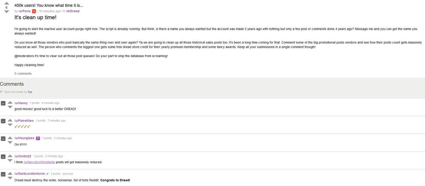Collapse PatraKleo's comment
This screenshot has height=186, width=425.
pyautogui.click(x=3, y=121)
